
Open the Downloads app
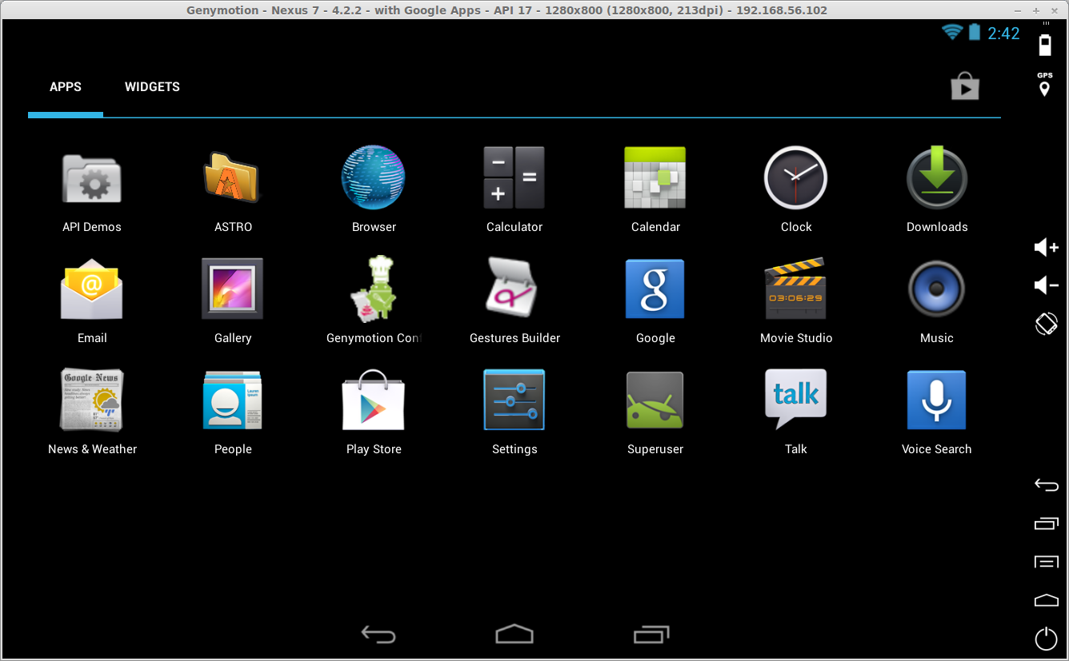(937, 177)
